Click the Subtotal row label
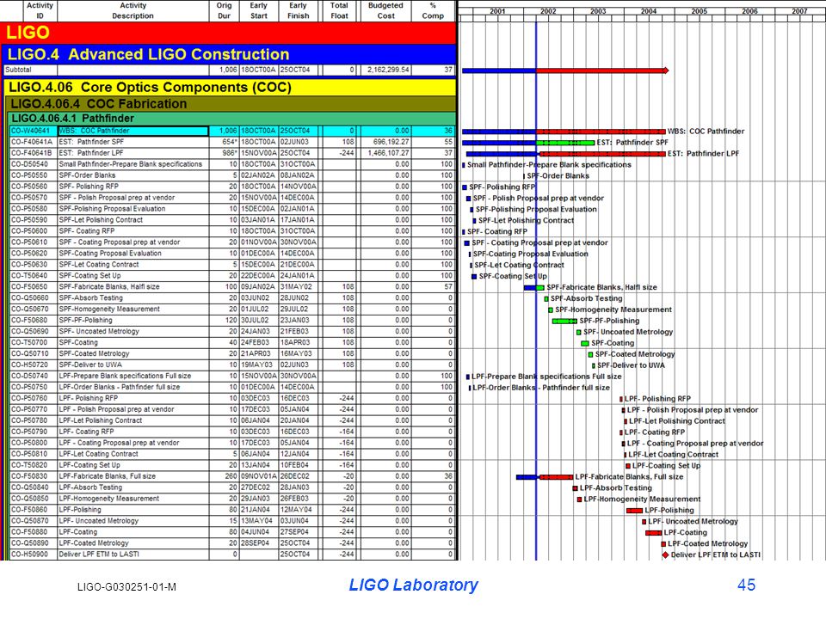826x619 pixels. (x=18, y=70)
